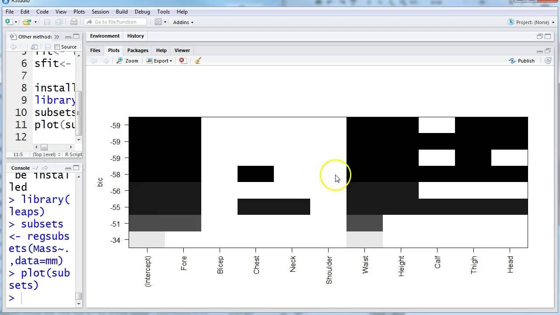Select the Plots tab in the lower pane
560x315 pixels.
coord(114,50)
